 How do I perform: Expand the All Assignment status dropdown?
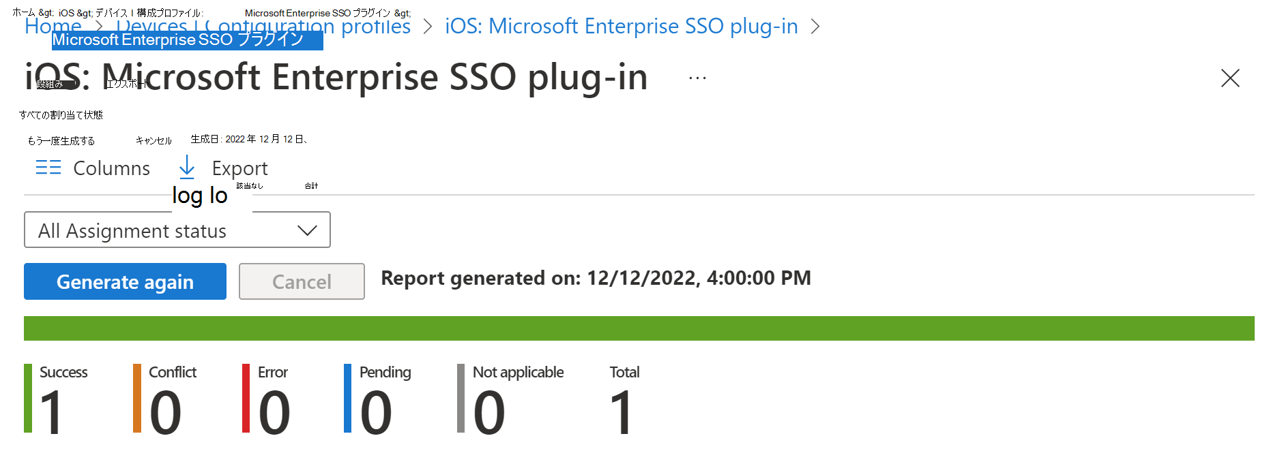pos(177,230)
